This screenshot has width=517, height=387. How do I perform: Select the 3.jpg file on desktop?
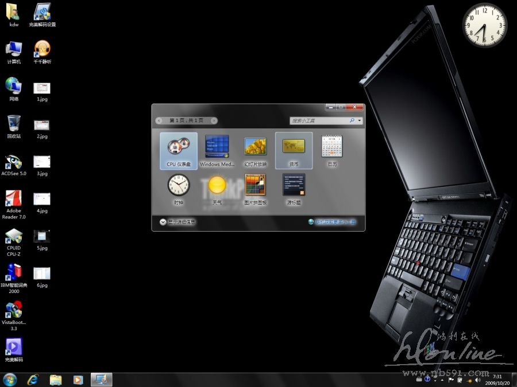(42, 166)
